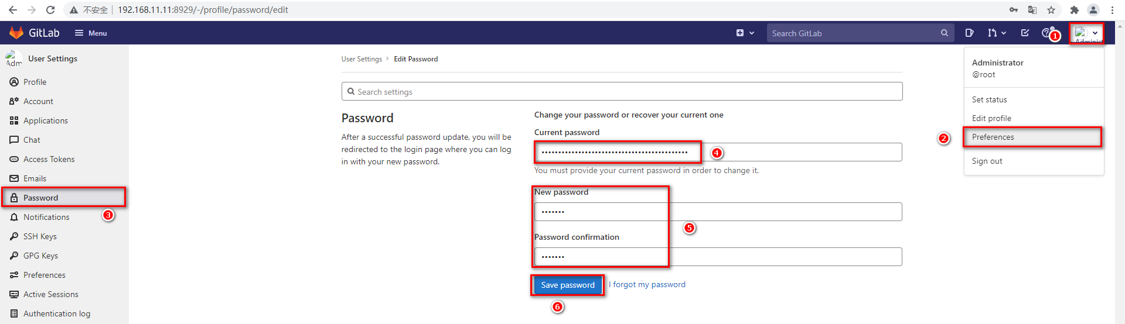
Task: Reload the page with the refresh icon
Action: 50,10
